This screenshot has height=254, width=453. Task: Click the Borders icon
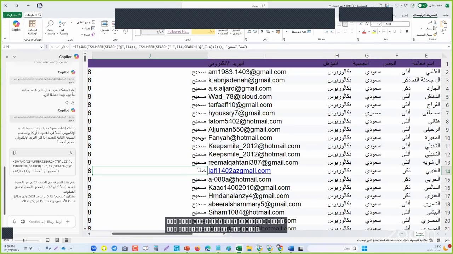(x=384, y=31)
